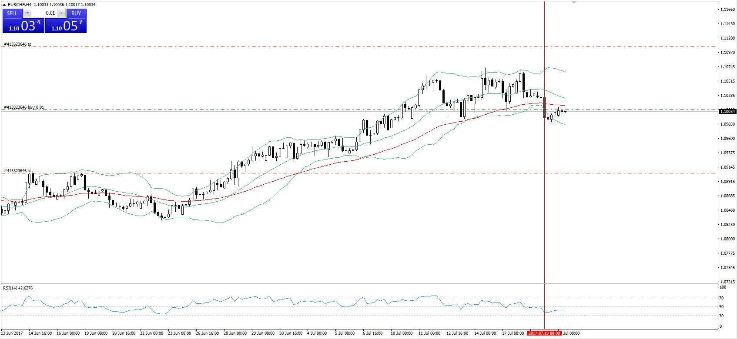737x339 pixels.
Task: Click the red 2017.07.19 08:00 date marker
Action: click(x=544, y=333)
